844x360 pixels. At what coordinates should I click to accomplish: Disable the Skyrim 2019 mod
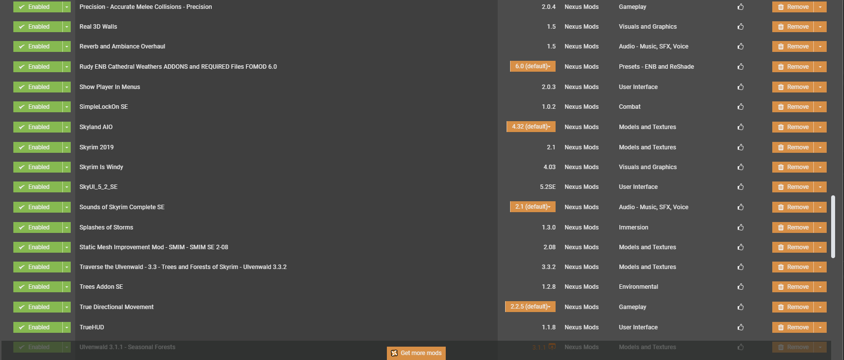point(38,147)
